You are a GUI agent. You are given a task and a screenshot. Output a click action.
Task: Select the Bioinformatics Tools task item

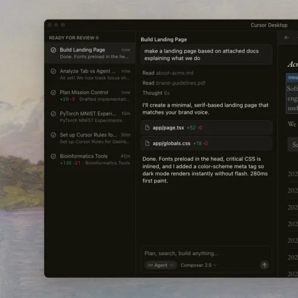[90, 159]
